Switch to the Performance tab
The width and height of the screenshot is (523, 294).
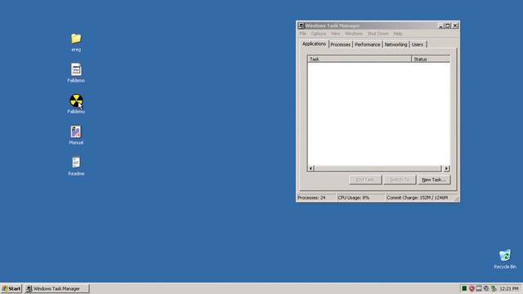coord(367,44)
